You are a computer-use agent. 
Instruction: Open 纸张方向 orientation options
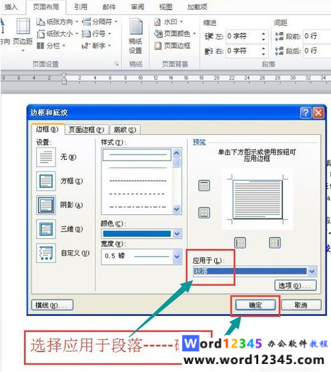pyautogui.click(x=57, y=22)
